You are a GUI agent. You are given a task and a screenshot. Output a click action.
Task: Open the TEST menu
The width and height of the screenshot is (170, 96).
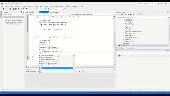(x=52, y=6)
